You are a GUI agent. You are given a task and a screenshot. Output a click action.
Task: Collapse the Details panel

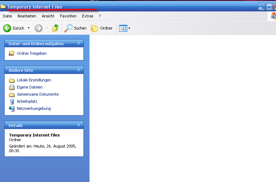pyautogui.click(x=79, y=125)
